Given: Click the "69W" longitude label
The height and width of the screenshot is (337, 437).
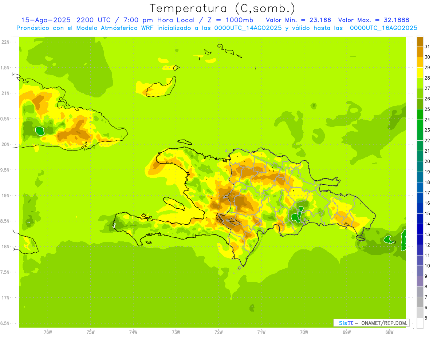Looking at the screenshot, I should click(x=347, y=332).
